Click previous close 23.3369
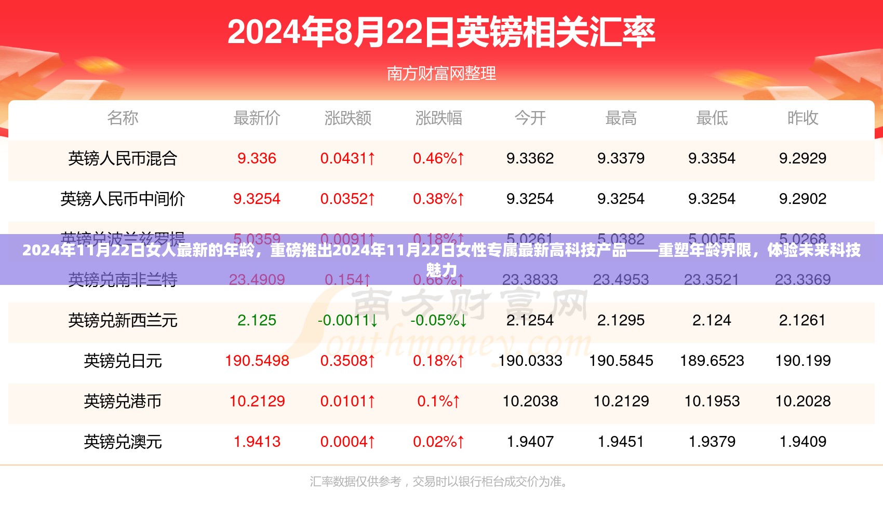The width and height of the screenshot is (883, 519). click(x=802, y=280)
